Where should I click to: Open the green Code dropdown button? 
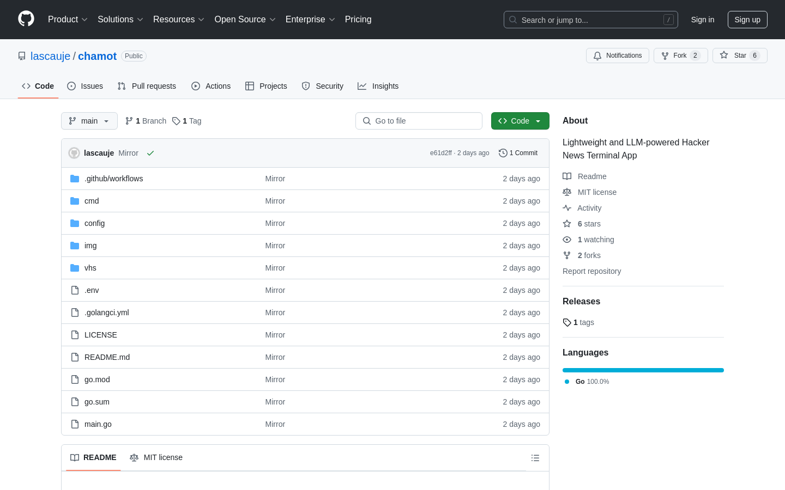(520, 121)
